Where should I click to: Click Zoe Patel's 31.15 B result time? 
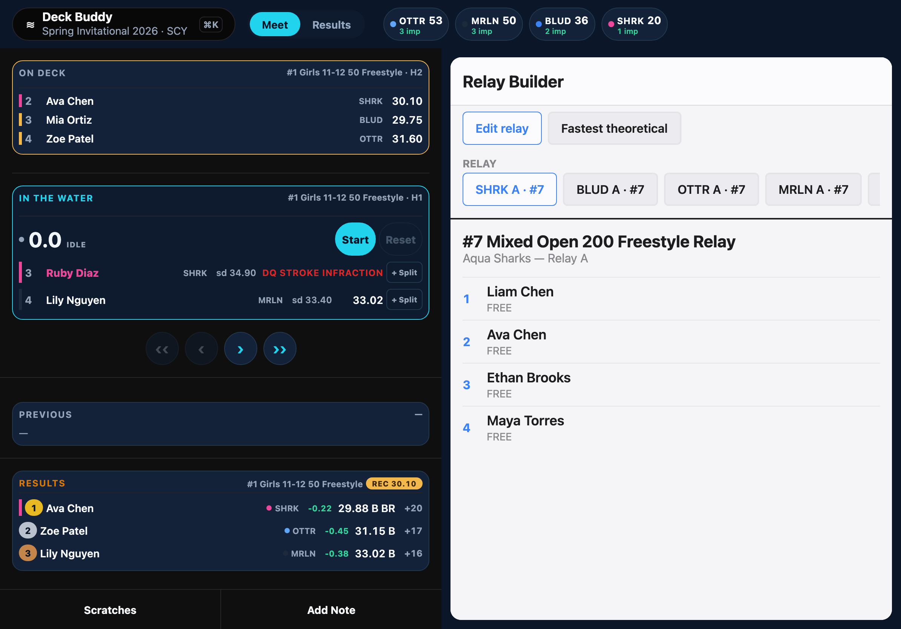(375, 531)
